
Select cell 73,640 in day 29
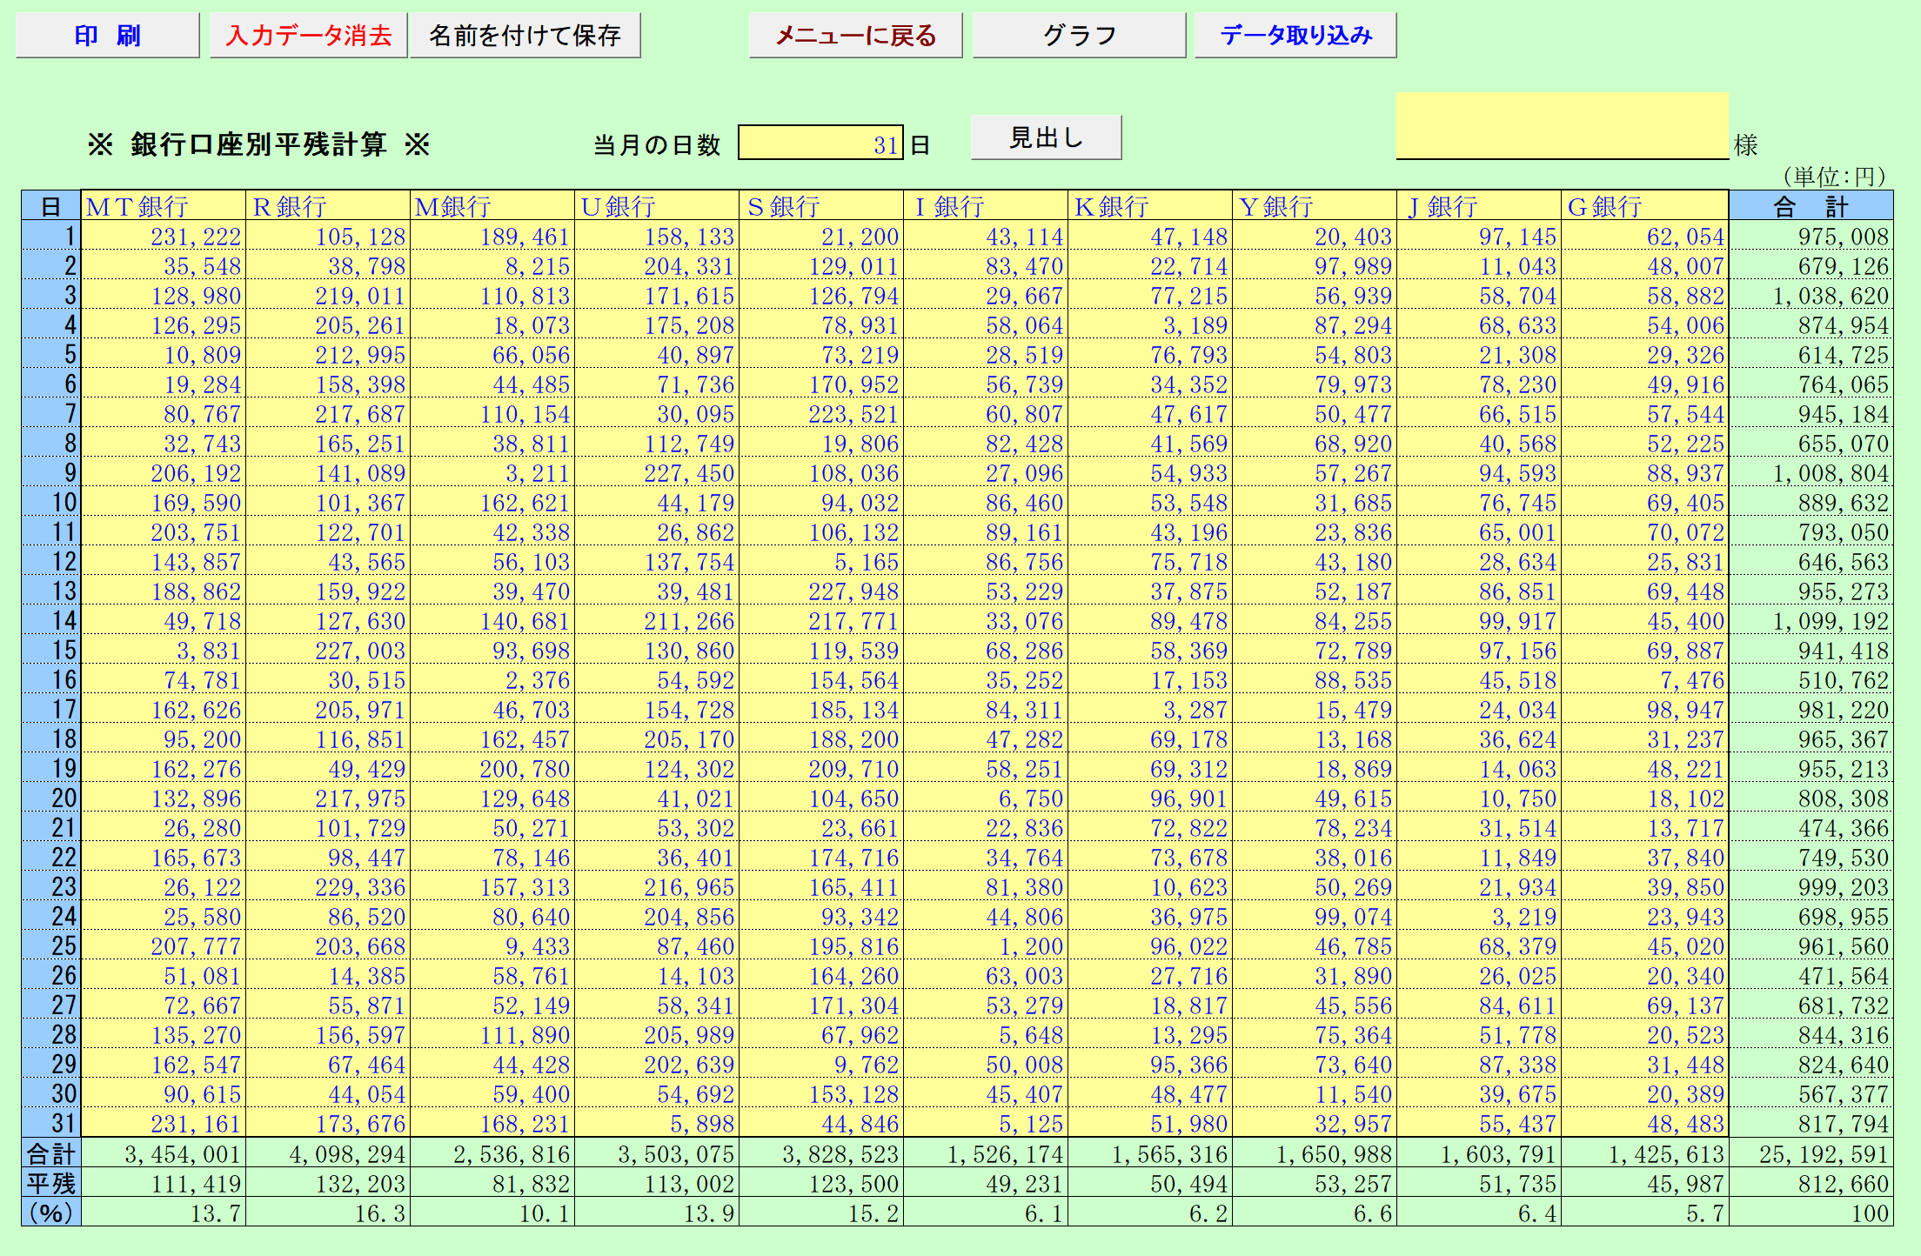[x=1315, y=1064]
